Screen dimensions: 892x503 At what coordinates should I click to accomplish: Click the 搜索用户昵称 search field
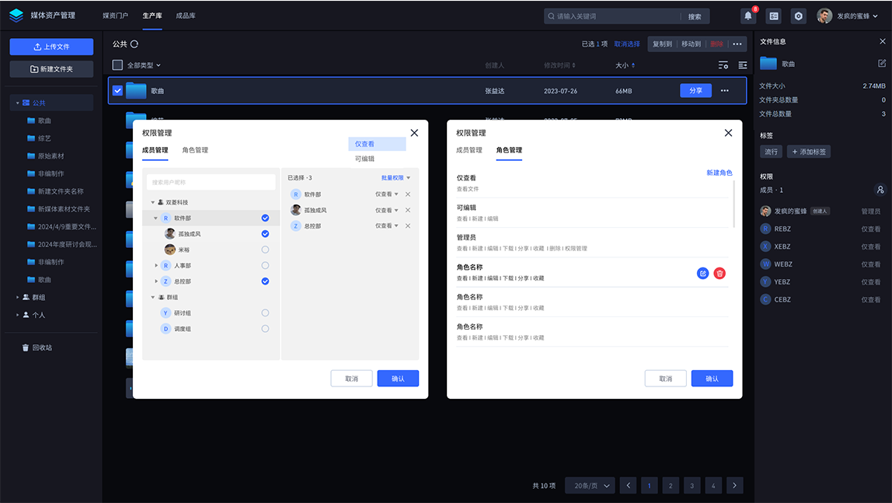click(x=211, y=182)
